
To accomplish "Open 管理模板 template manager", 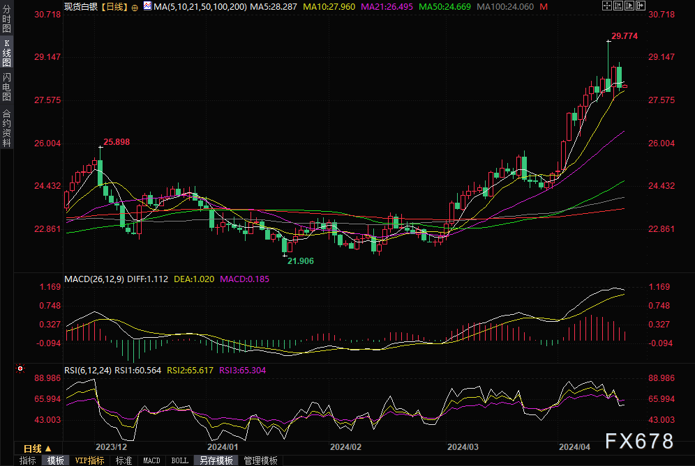I will (260, 460).
